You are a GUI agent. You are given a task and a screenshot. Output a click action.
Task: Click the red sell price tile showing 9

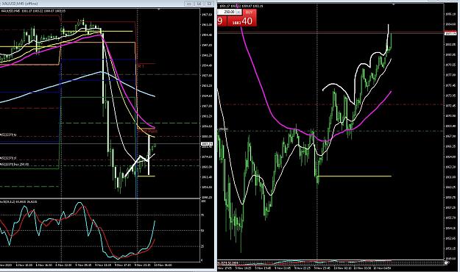coord(222,21)
